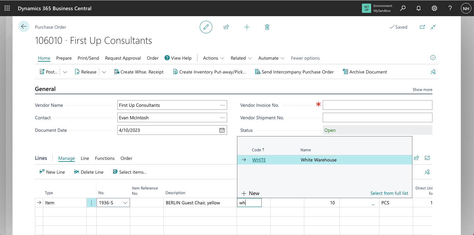The width and height of the screenshot is (474, 235).
Task: Open the settings gear
Action: [x=434, y=8]
